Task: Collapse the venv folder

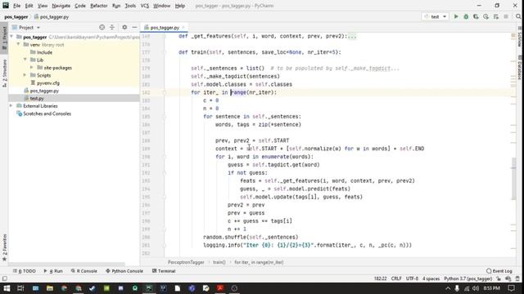Action: (x=18, y=44)
